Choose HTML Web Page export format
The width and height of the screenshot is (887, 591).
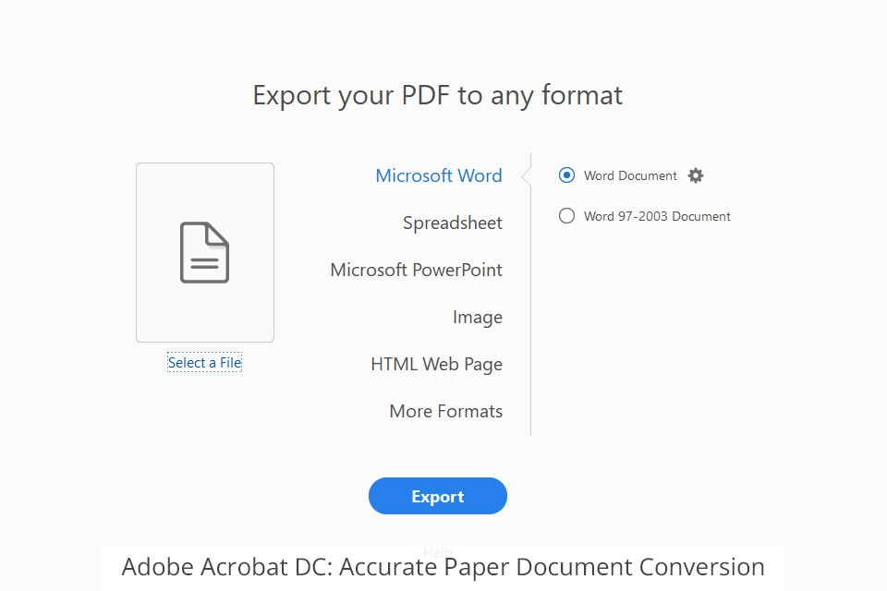coord(437,364)
